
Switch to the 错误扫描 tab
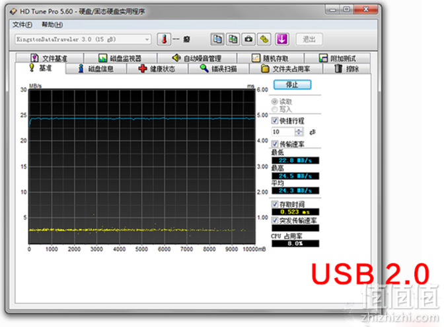(219, 69)
